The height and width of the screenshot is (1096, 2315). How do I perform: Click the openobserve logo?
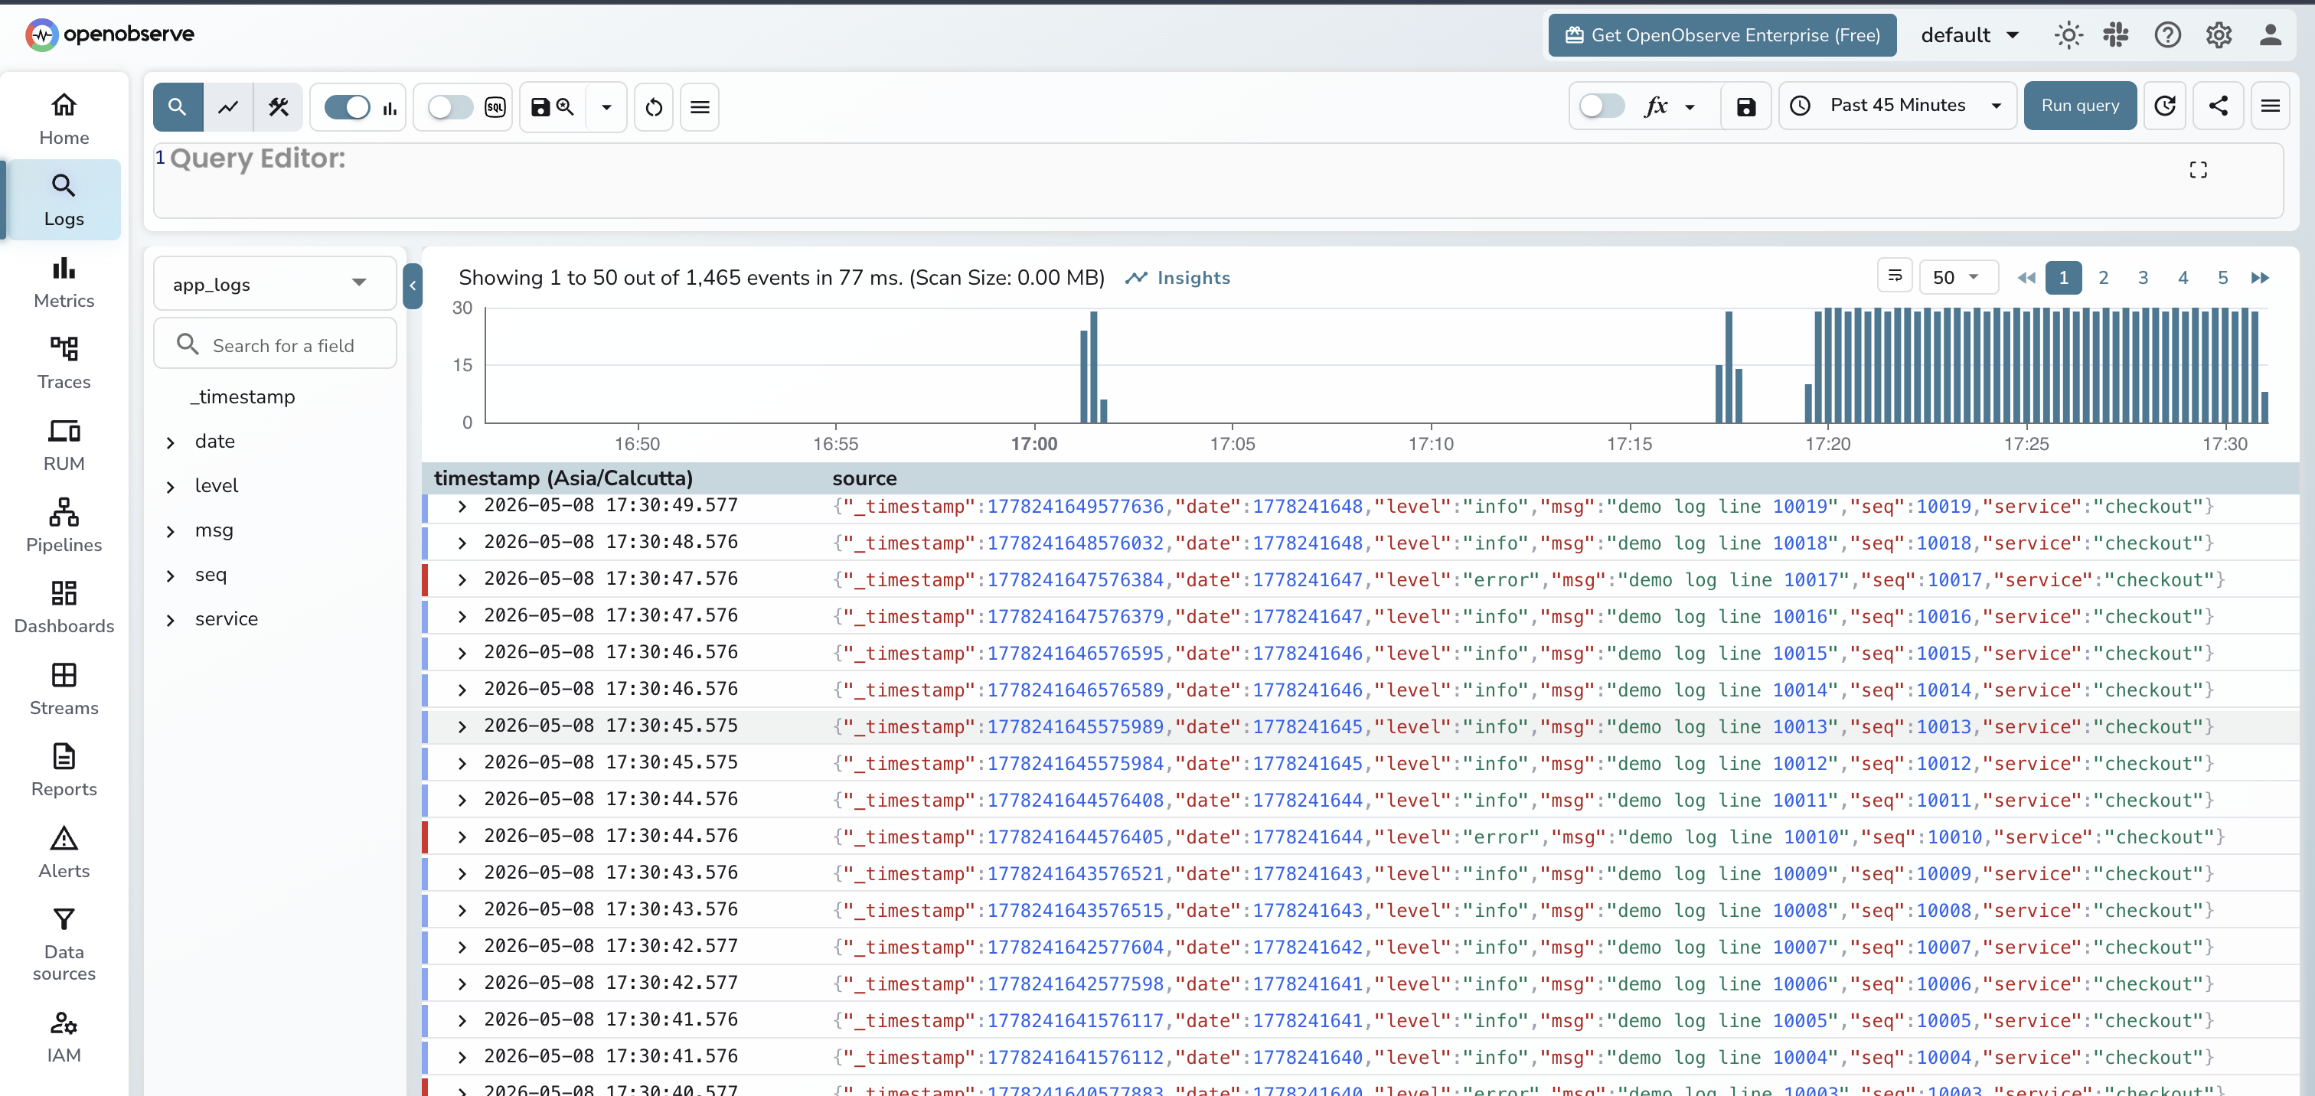109,34
